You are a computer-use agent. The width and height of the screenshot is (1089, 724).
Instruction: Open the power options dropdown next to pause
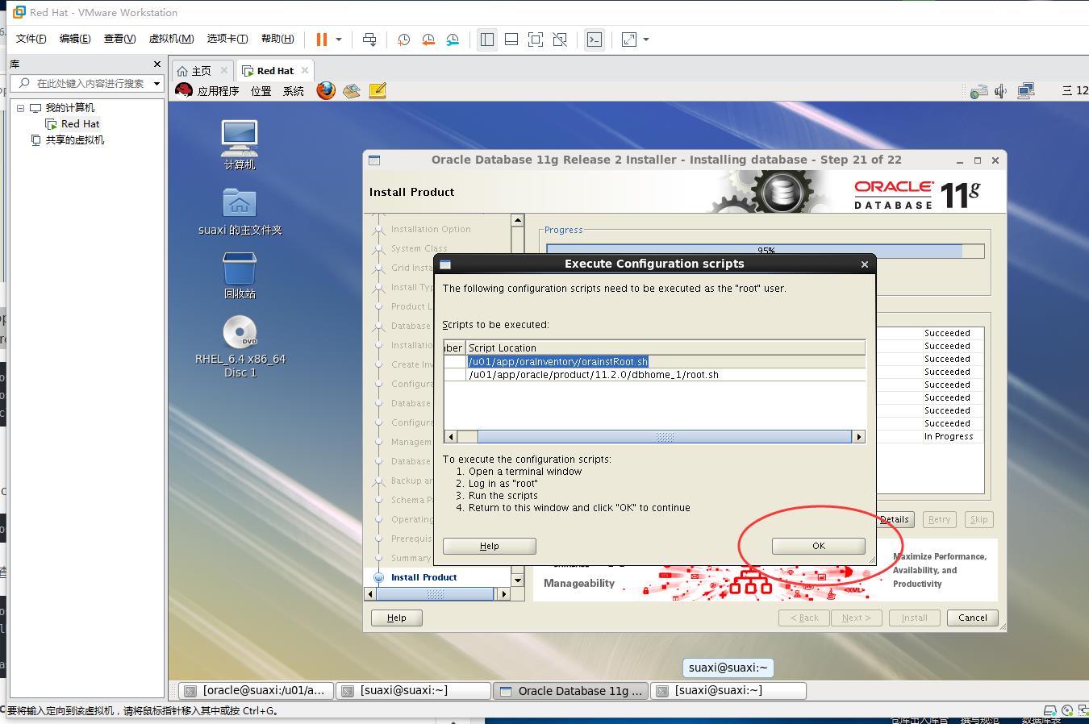[339, 39]
